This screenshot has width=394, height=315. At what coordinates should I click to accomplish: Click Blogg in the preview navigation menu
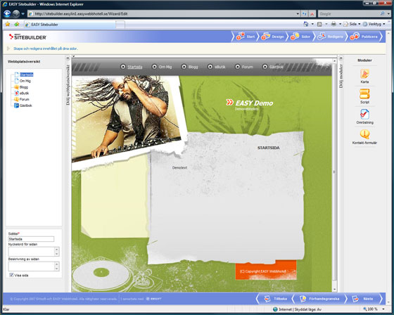(x=193, y=67)
